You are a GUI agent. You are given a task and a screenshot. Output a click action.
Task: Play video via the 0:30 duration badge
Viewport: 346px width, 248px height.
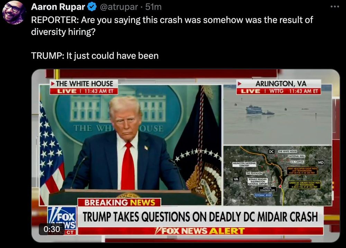[x=52, y=229]
